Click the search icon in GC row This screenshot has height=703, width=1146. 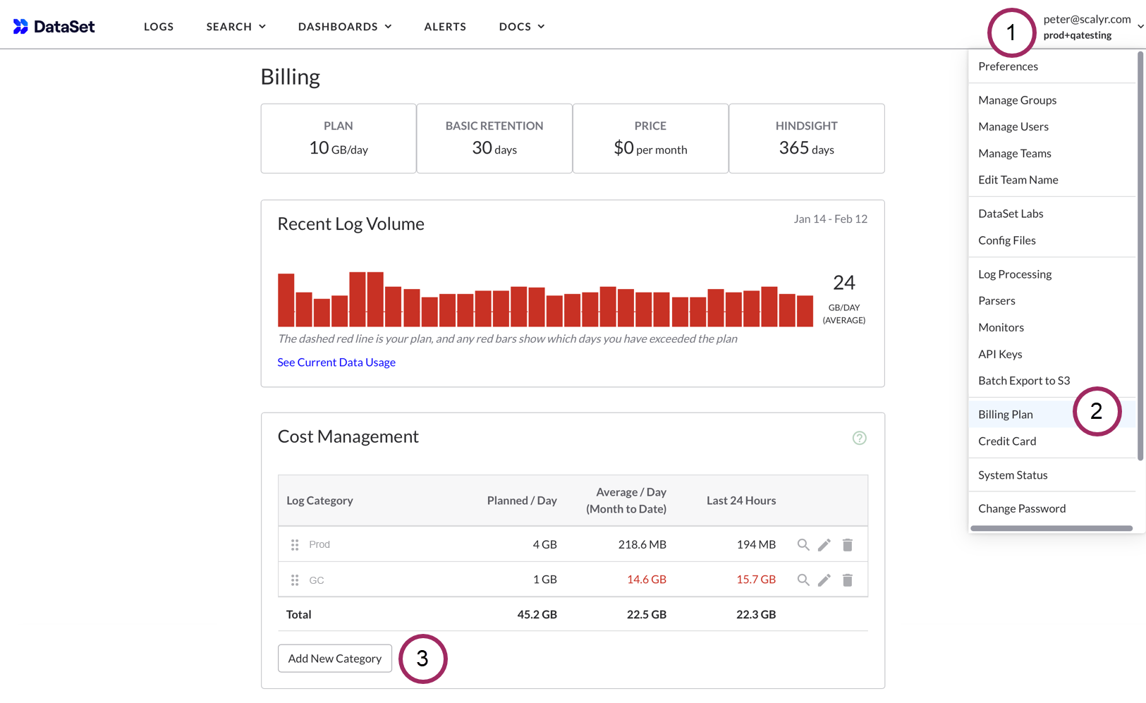[803, 580]
